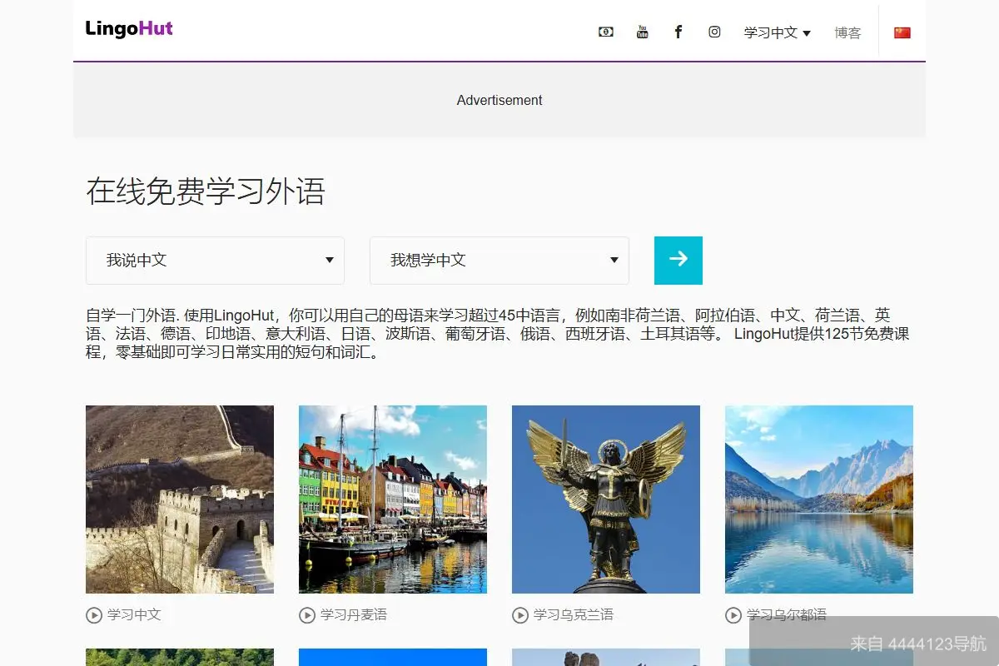This screenshot has width=999, height=666.
Task: Click the play icon beside 学习中文
Action: click(93, 614)
